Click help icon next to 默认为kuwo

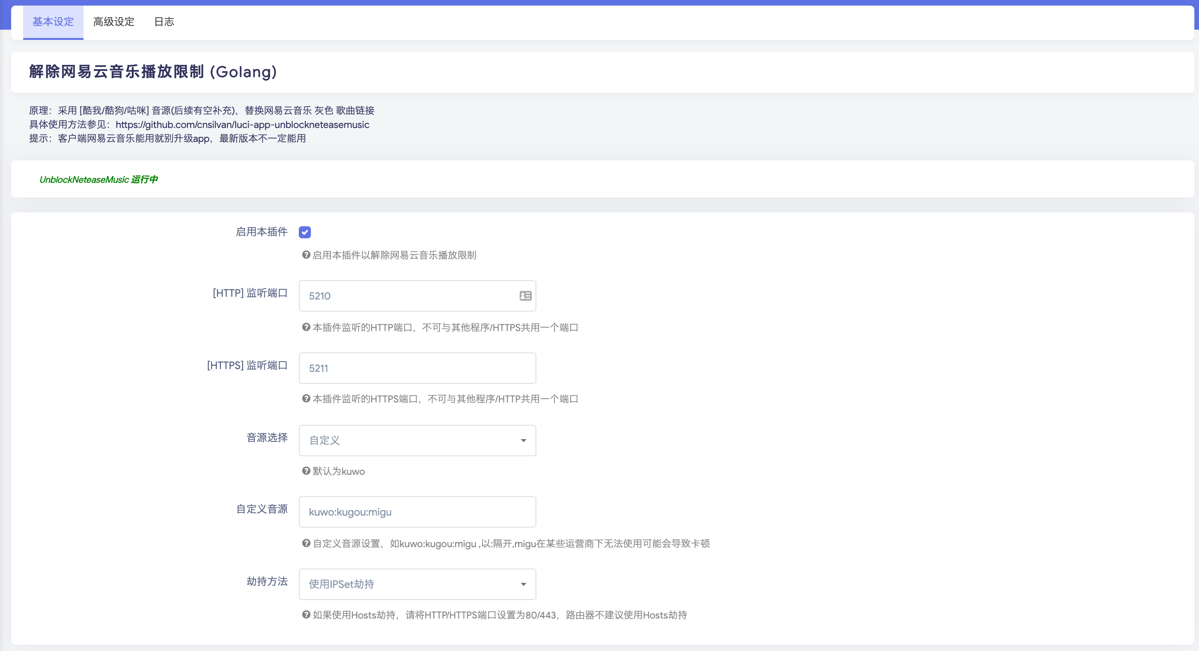point(306,471)
